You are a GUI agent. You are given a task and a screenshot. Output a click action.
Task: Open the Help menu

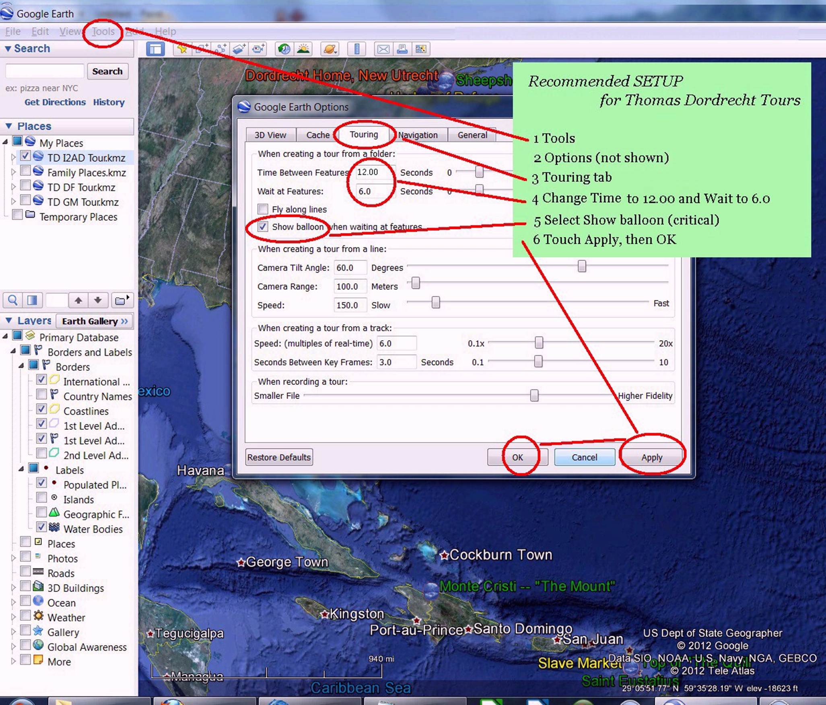tap(165, 31)
